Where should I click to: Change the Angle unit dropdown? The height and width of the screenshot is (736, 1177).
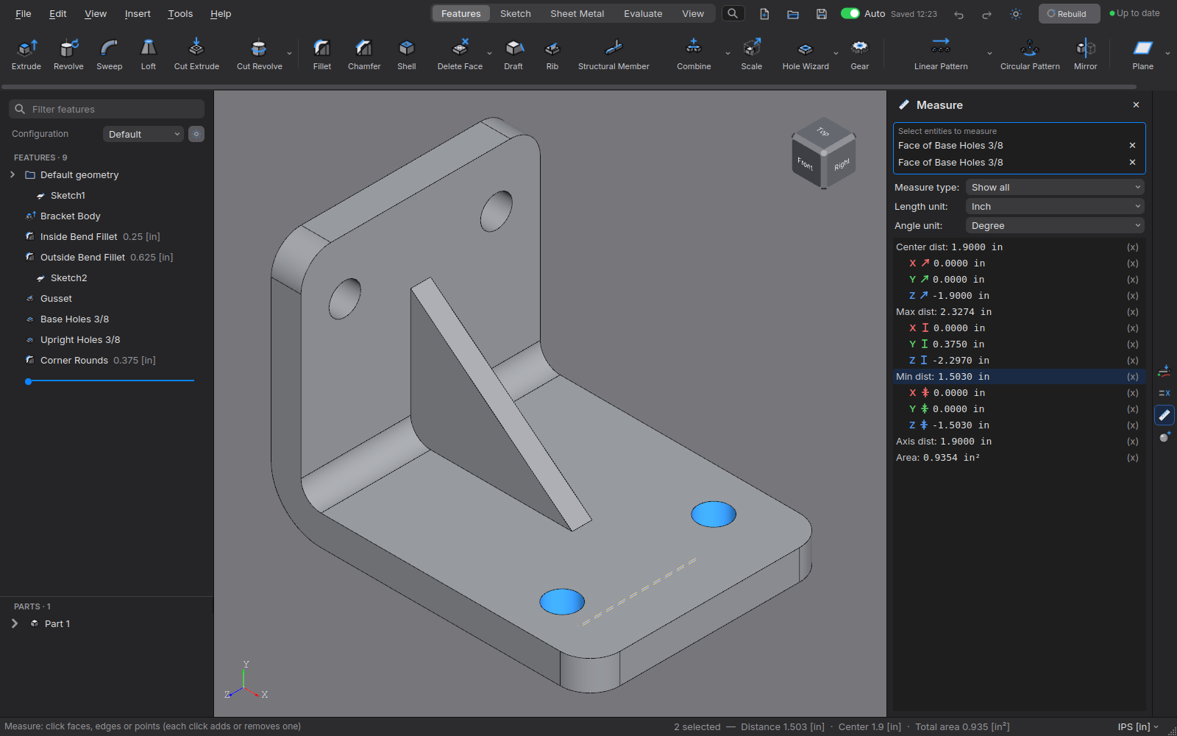point(1055,226)
